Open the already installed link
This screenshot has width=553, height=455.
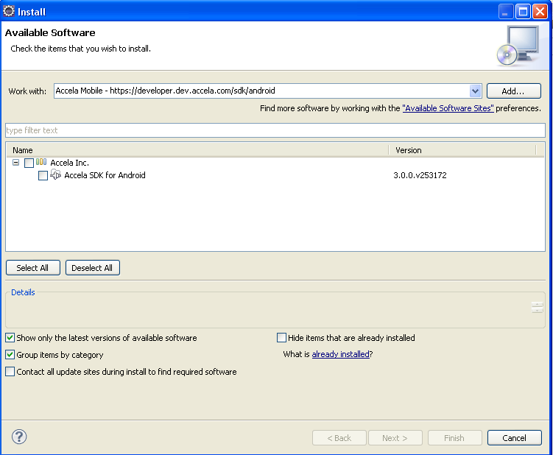click(x=340, y=354)
